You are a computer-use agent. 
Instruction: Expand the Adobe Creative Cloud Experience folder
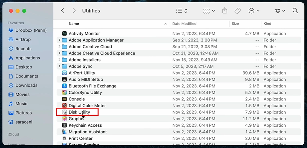59,53
